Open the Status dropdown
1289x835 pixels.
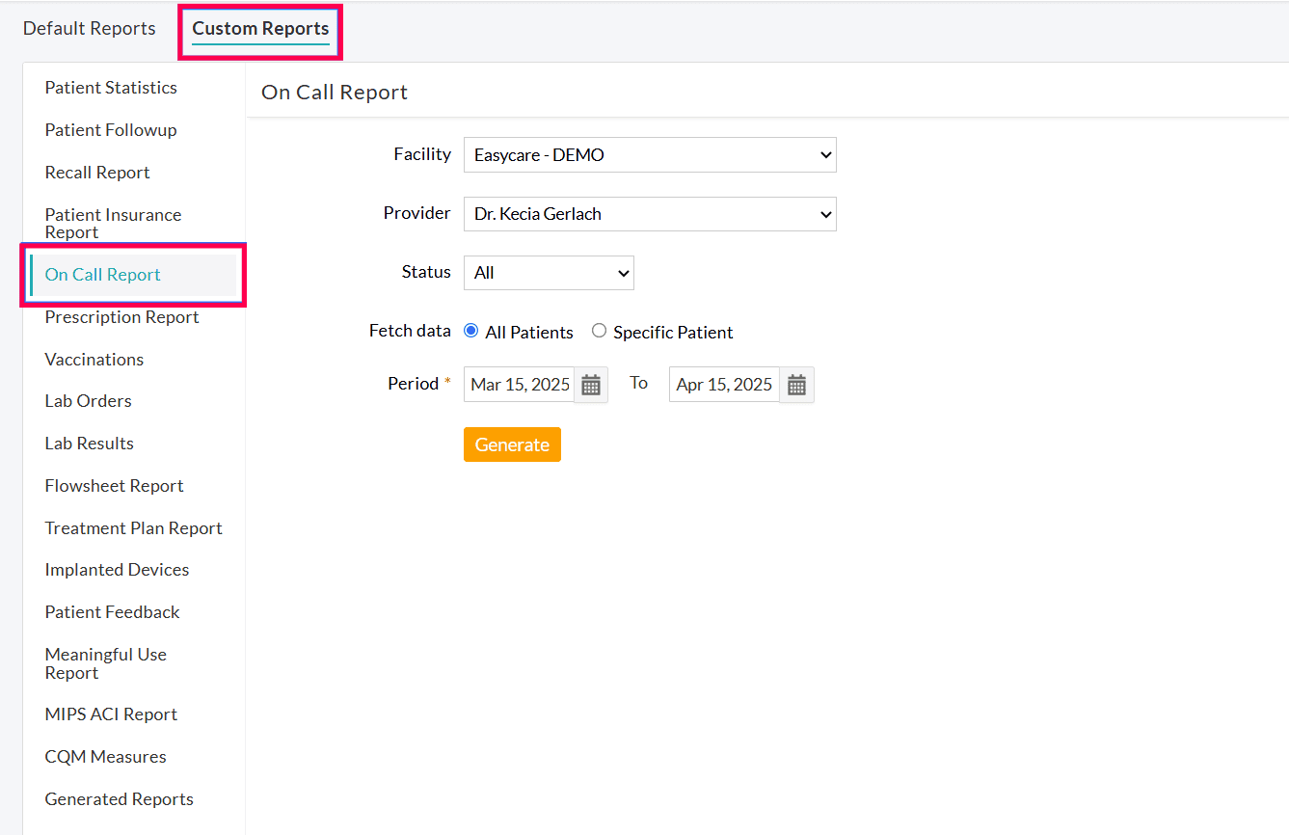[548, 273]
